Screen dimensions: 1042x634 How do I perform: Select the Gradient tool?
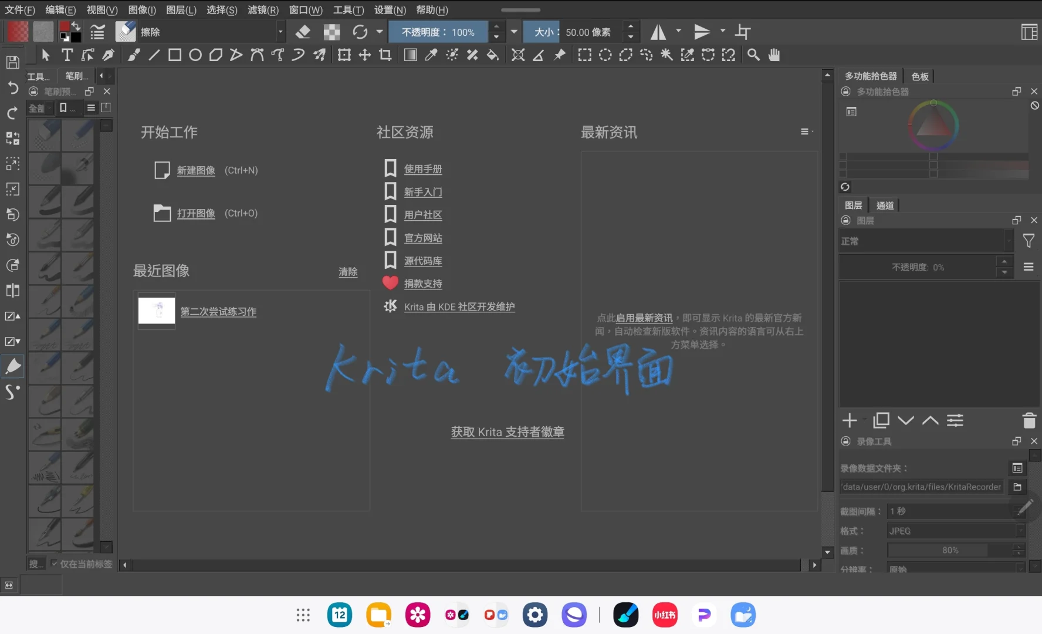pos(411,55)
